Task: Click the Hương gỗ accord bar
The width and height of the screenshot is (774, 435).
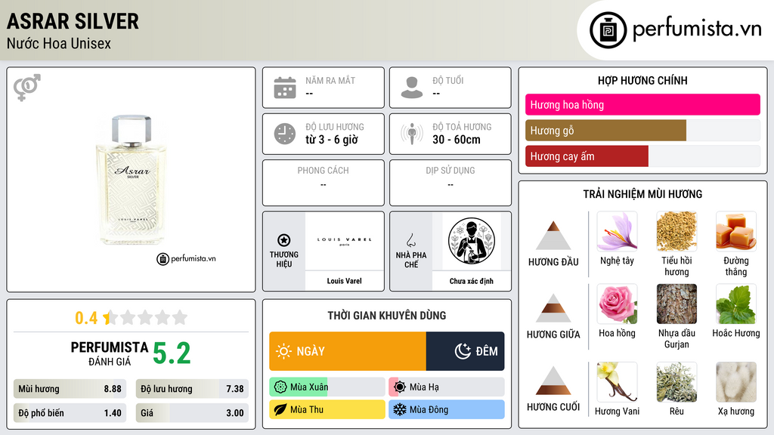Action: tap(642, 130)
